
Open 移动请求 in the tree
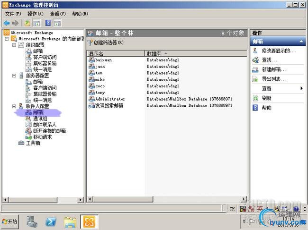click(43, 137)
